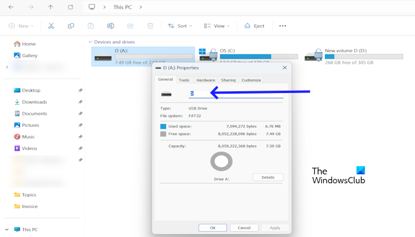Click the gray Free space swatch
This screenshot has width=415, height=237.
163,134
